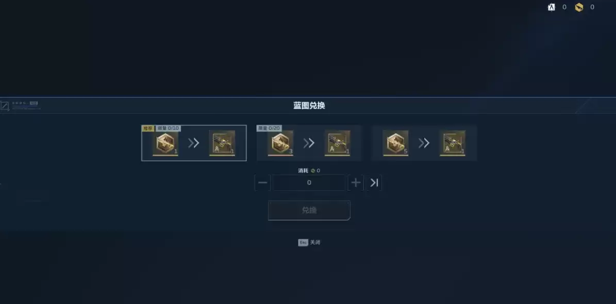Viewport: 616px width, 304px height.
Task: Select the recommended exchange with limit 0/10
Action: [194, 143]
